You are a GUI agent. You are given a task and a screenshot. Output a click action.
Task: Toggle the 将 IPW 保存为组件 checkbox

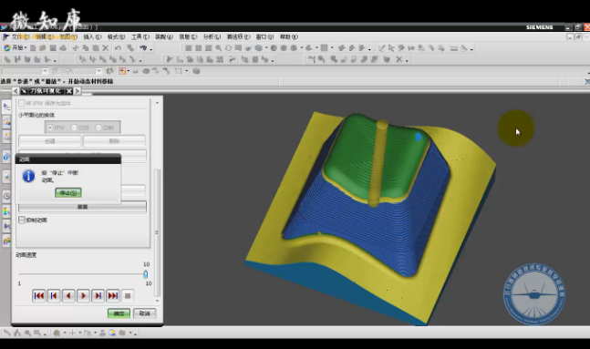(x=22, y=103)
